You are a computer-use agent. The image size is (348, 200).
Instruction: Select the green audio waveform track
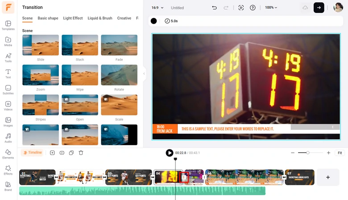tap(142, 191)
